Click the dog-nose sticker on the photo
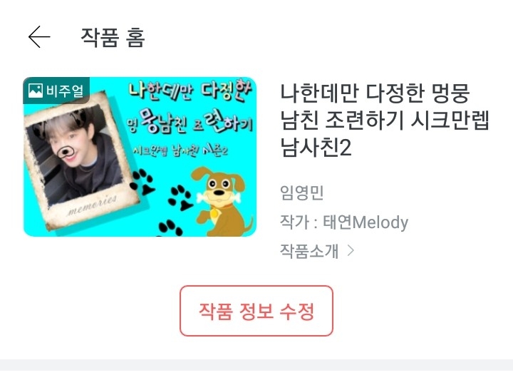 (66, 152)
